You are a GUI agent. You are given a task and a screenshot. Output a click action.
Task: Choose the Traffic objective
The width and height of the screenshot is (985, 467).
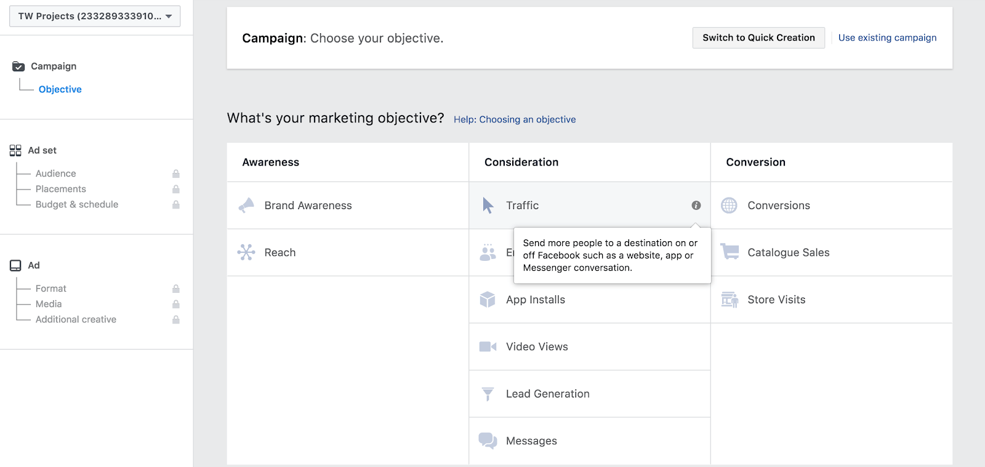[523, 206]
